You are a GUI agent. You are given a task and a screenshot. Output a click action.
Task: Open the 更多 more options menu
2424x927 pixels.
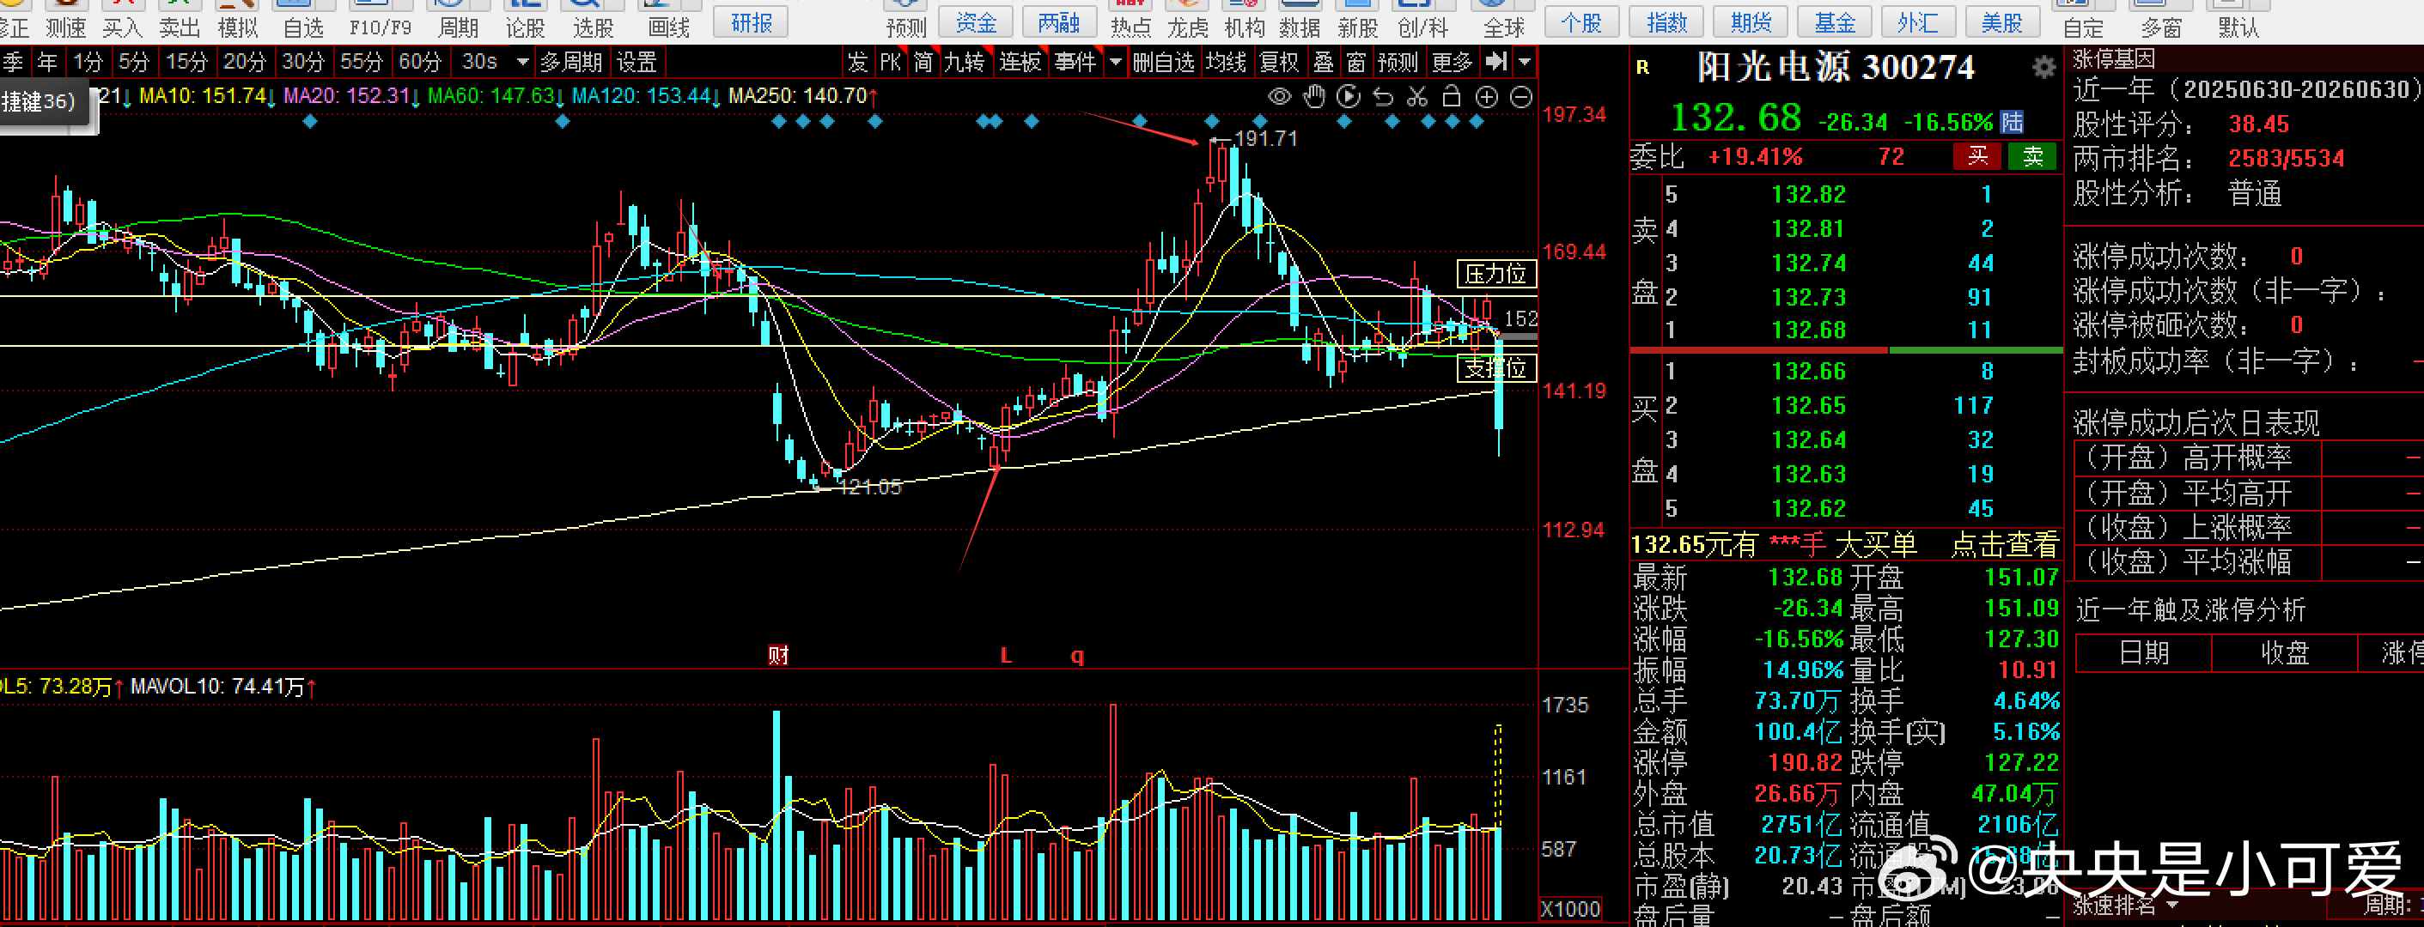1452,62
